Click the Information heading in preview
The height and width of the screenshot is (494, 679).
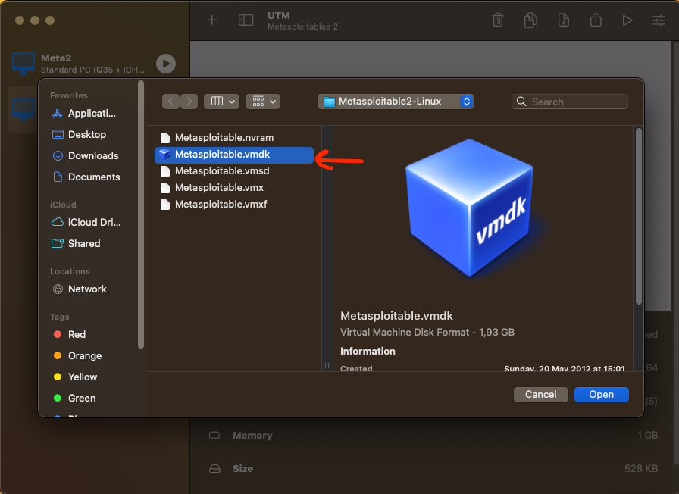368,351
